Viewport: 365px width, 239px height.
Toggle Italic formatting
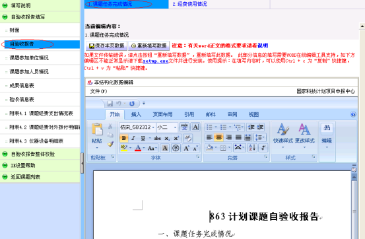(x=133, y=138)
